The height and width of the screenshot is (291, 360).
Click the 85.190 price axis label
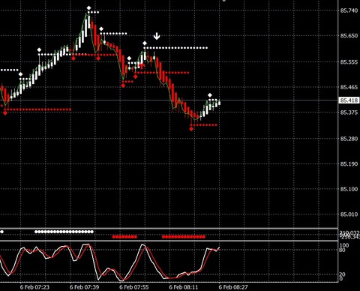pyautogui.click(x=349, y=163)
